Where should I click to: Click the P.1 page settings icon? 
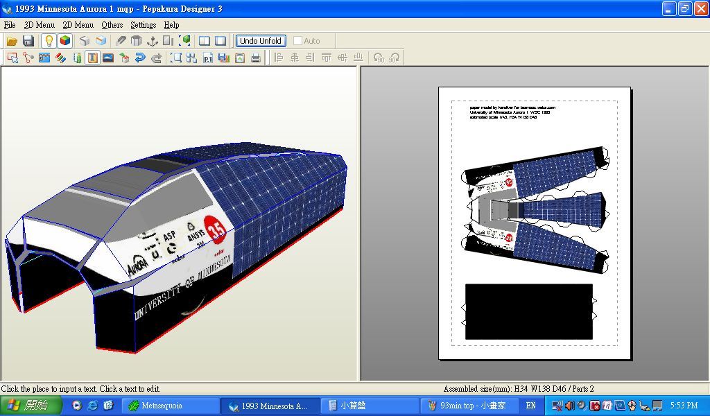point(208,58)
